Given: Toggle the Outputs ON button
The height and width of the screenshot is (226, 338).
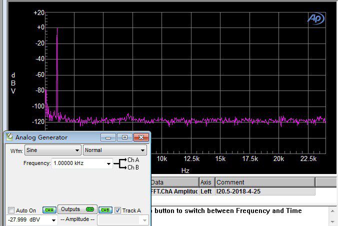Looking at the screenshot, I should tap(77, 209).
